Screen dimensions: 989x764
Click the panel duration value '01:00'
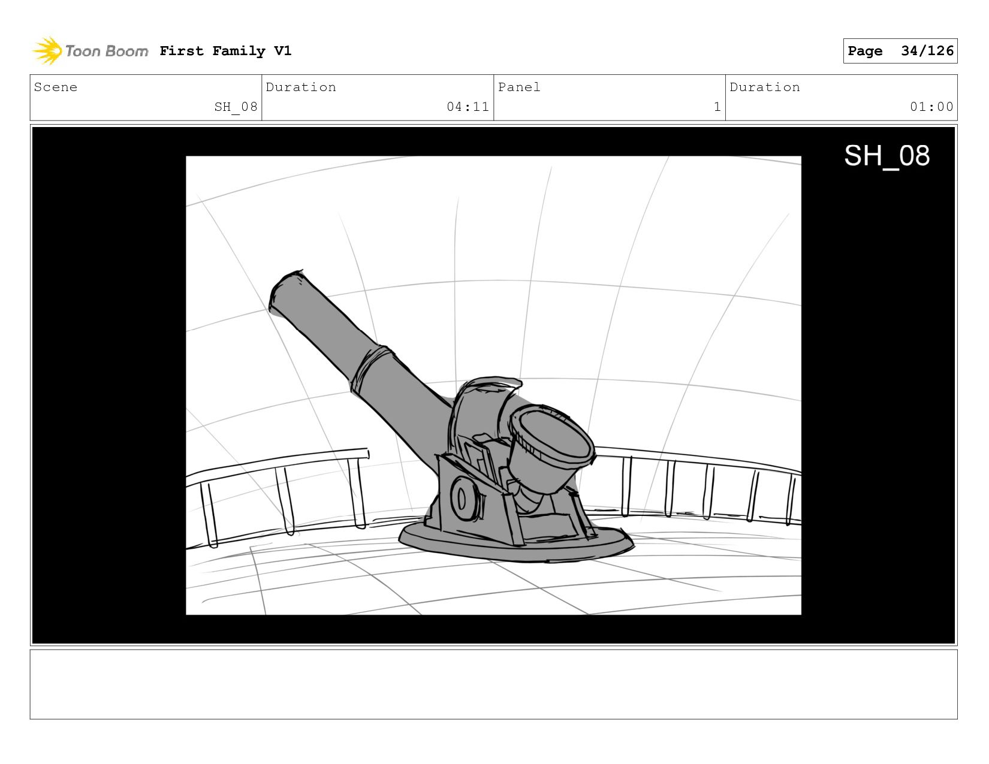pyautogui.click(x=931, y=107)
